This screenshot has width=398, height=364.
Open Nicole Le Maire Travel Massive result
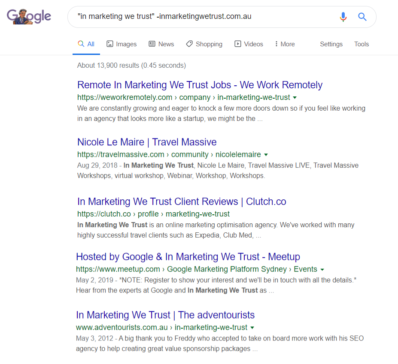tap(147, 142)
